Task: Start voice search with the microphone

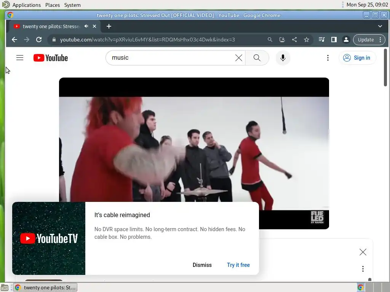Action: 283,58
